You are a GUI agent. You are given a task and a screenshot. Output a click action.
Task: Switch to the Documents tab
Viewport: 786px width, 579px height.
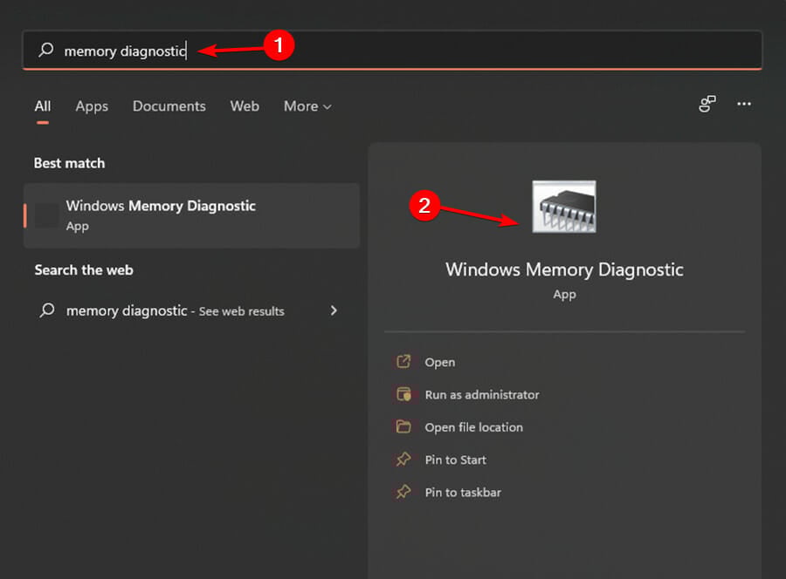point(169,106)
